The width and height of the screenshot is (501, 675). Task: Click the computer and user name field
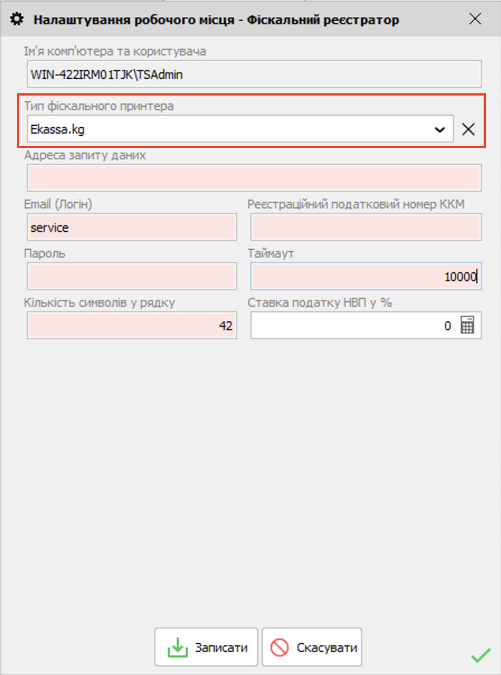pyautogui.click(x=254, y=74)
